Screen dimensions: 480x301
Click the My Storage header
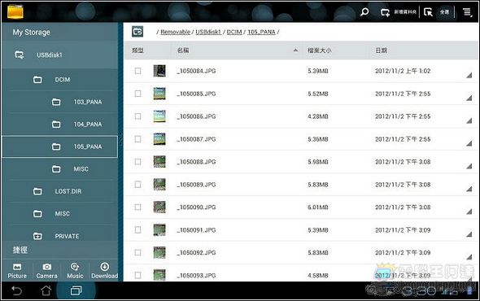tap(31, 33)
